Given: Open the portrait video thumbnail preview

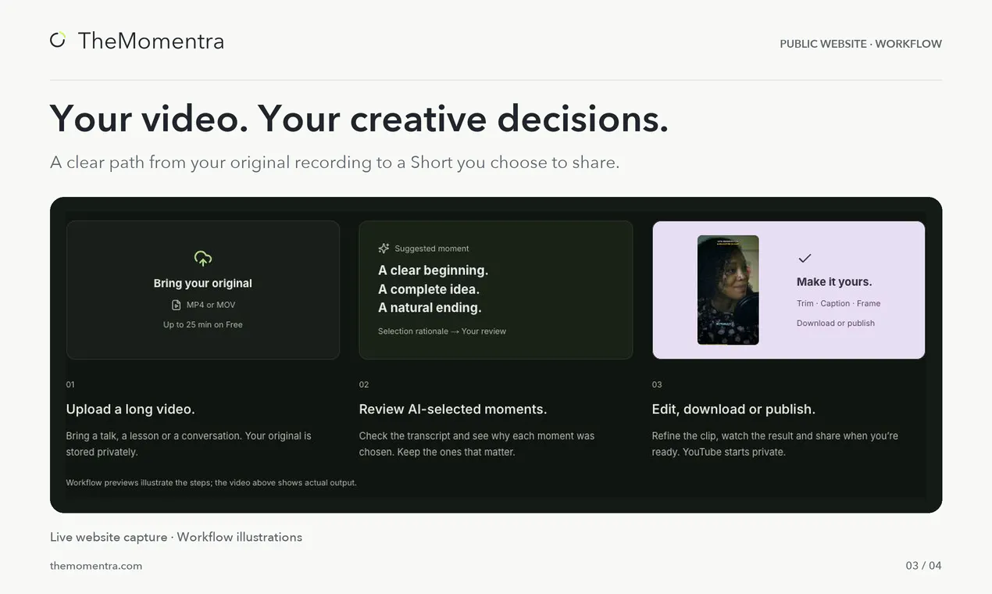Looking at the screenshot, I should point(728,290).
